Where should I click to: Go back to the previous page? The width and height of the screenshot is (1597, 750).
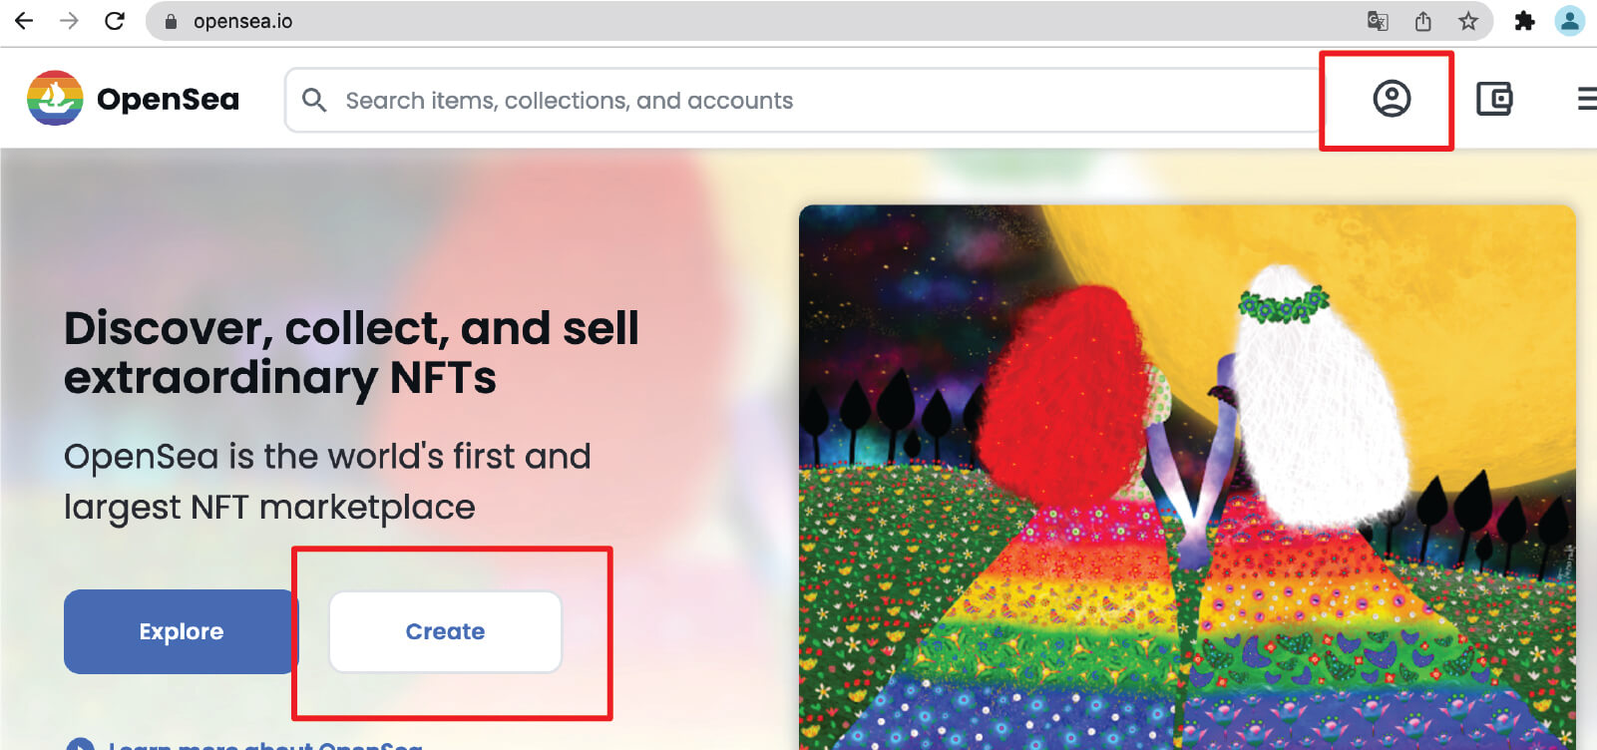[24, 21]
